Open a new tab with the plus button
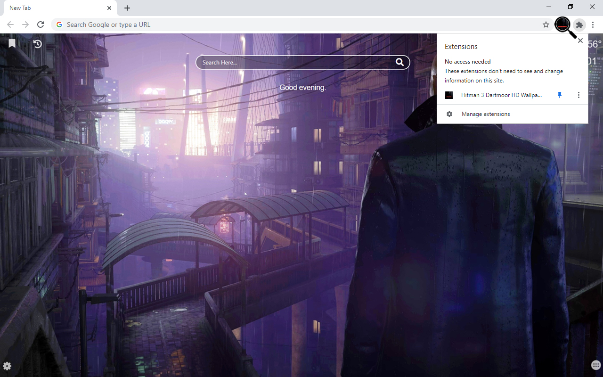The image size is (603, 377). pyautogui.click(x=127, y=8)
